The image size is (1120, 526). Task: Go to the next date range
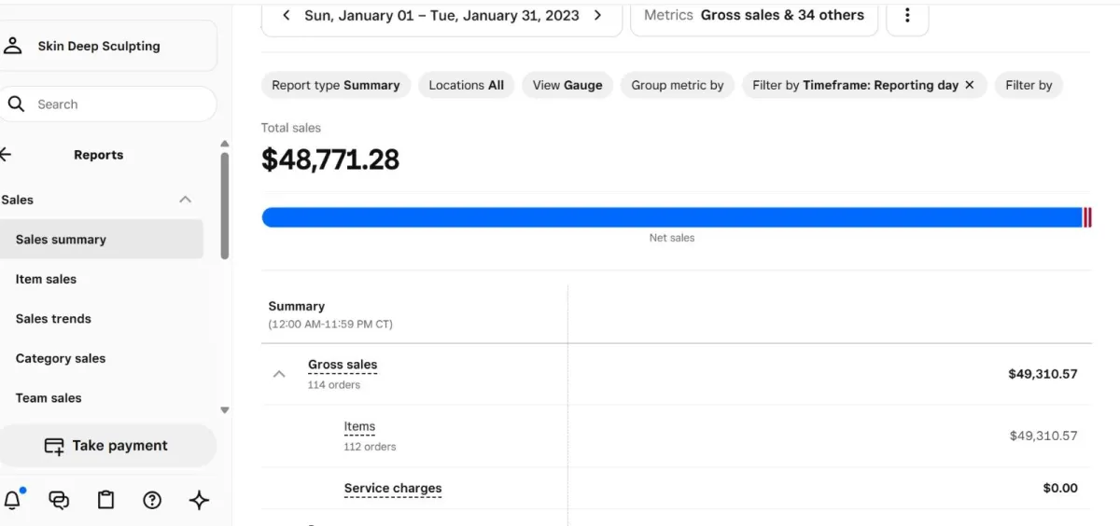tap(598, 16)
